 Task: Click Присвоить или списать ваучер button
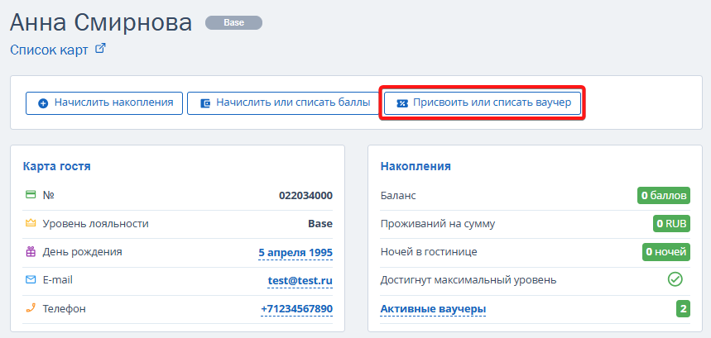483,103
